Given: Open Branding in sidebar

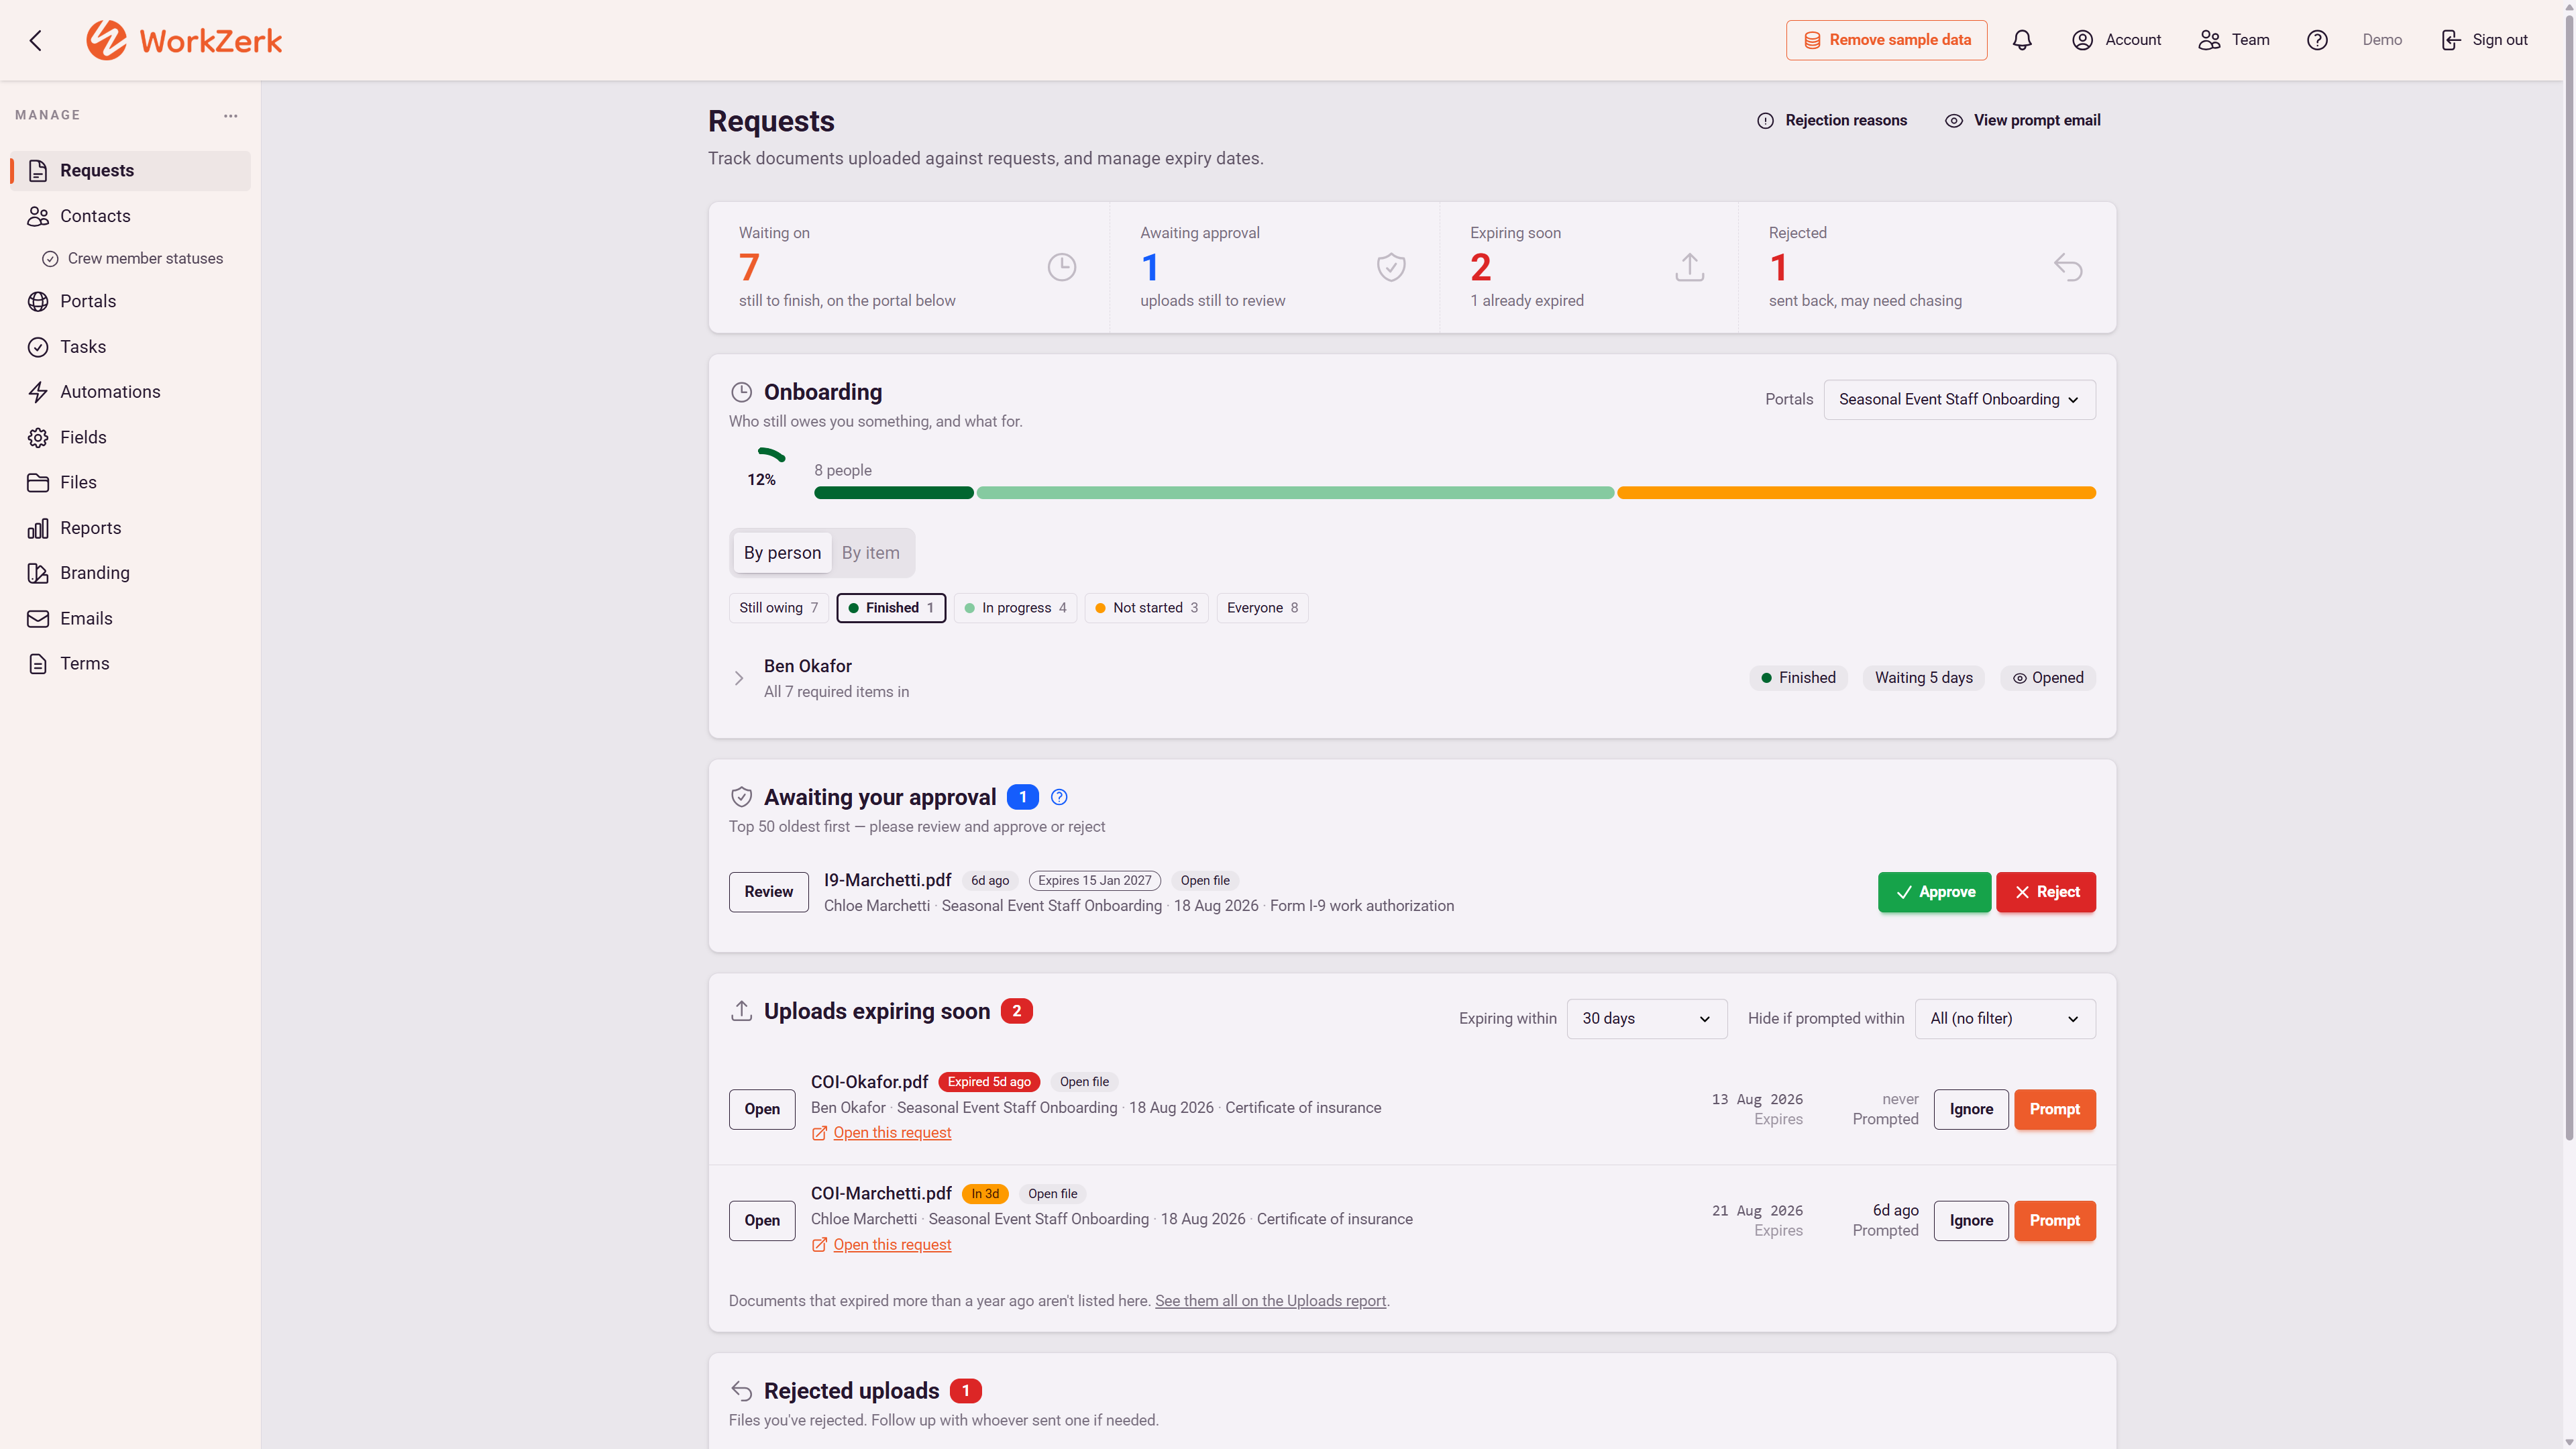Looking at the screenshot, I should coord(130,573).
